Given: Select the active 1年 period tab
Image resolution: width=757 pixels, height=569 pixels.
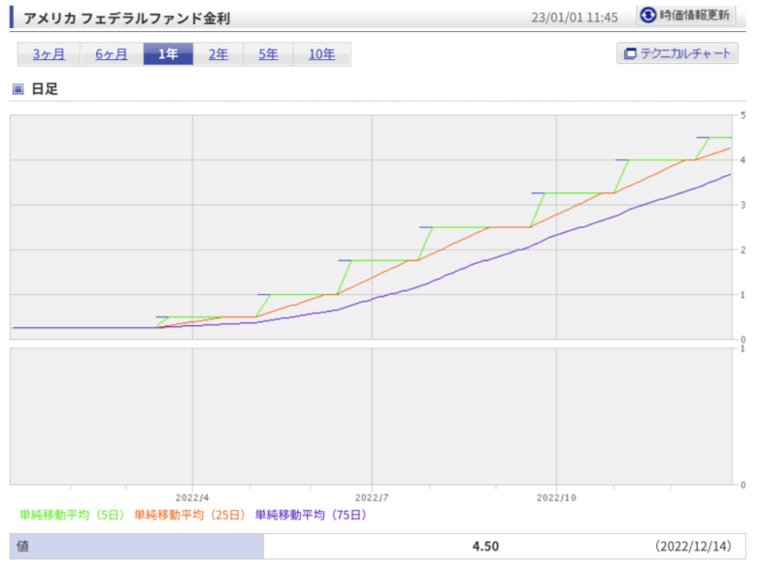Looking at the screenshot, I should pos(169,54).
